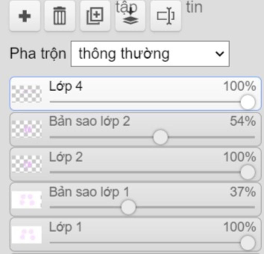
Task: Click opacity slider handle of Bản sao lớp 1
Action: point(128,207)
